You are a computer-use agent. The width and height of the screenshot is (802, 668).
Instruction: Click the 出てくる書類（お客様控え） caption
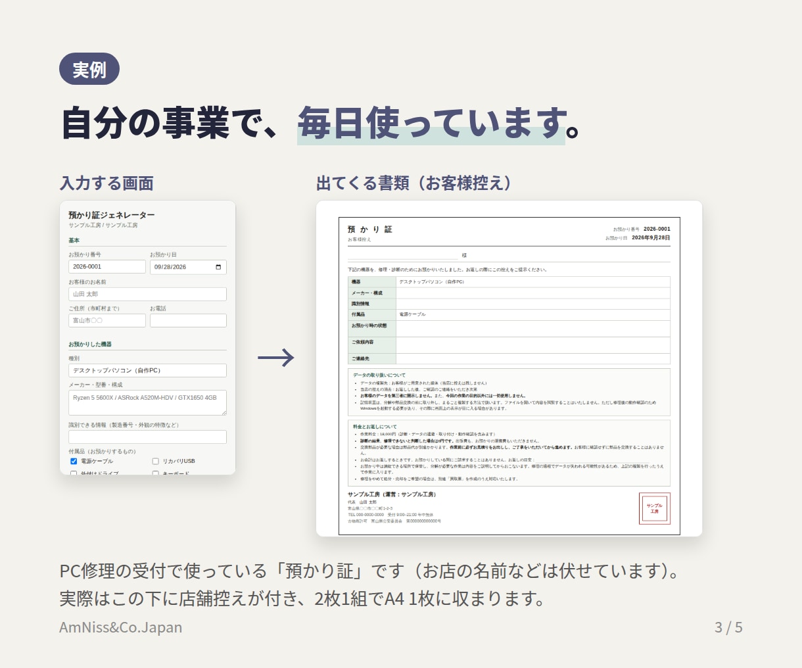413,183
